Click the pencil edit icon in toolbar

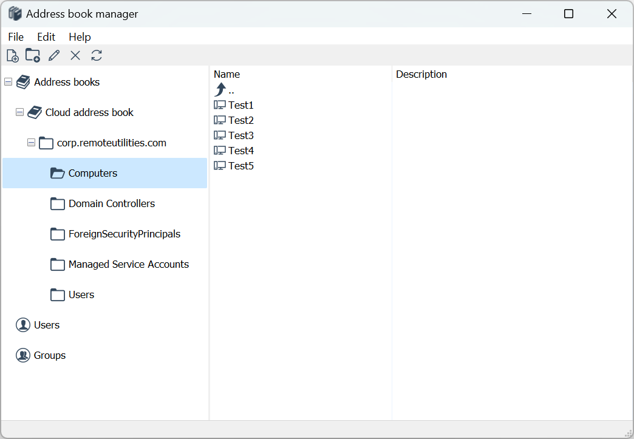click(x=54, y=56)
